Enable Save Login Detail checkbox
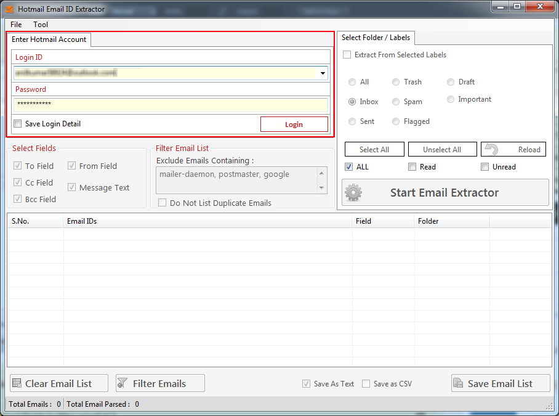The image size is (559, 416). [x=17, y=124]
